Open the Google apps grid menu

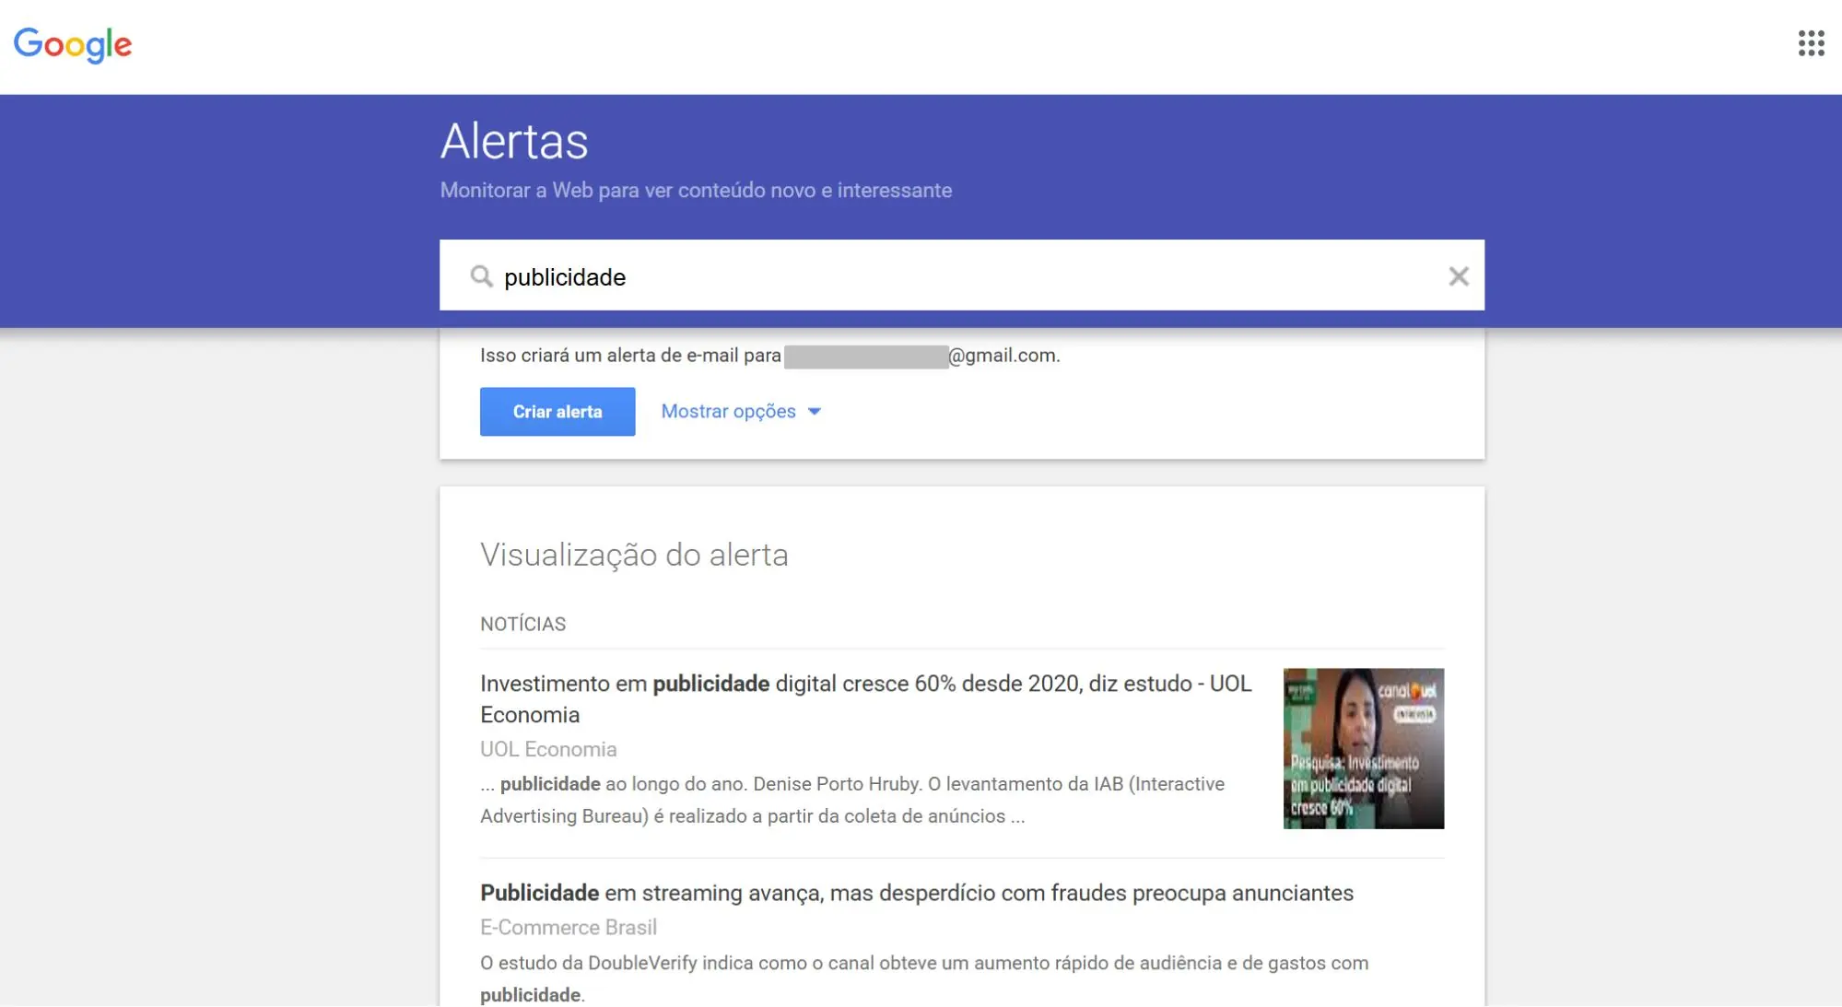coord(1812,43)
